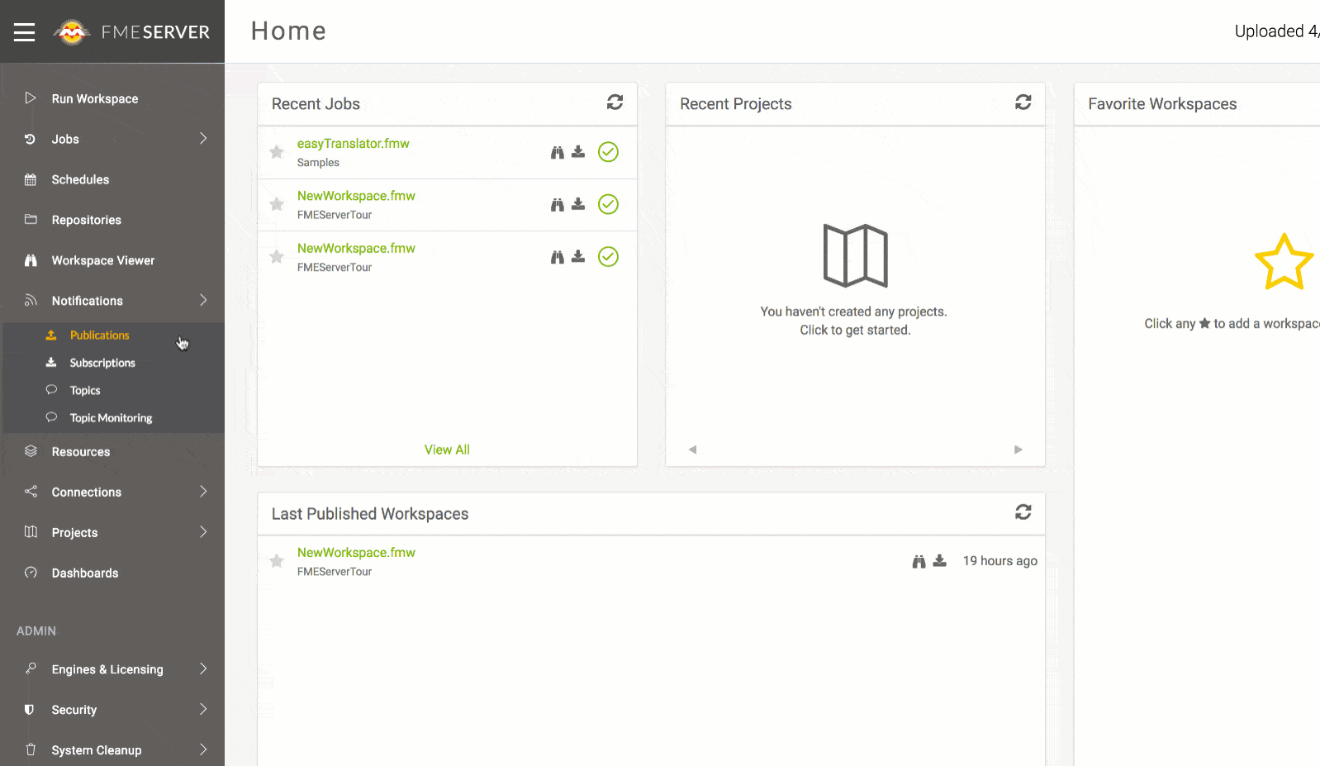
Task: Download last published NewWorkspace.fmw
Action: point(940,561)
